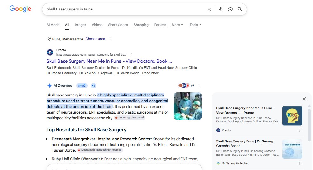Switch to AI Mode tab
Screen dimensions: 313x170
click(53, 25)
